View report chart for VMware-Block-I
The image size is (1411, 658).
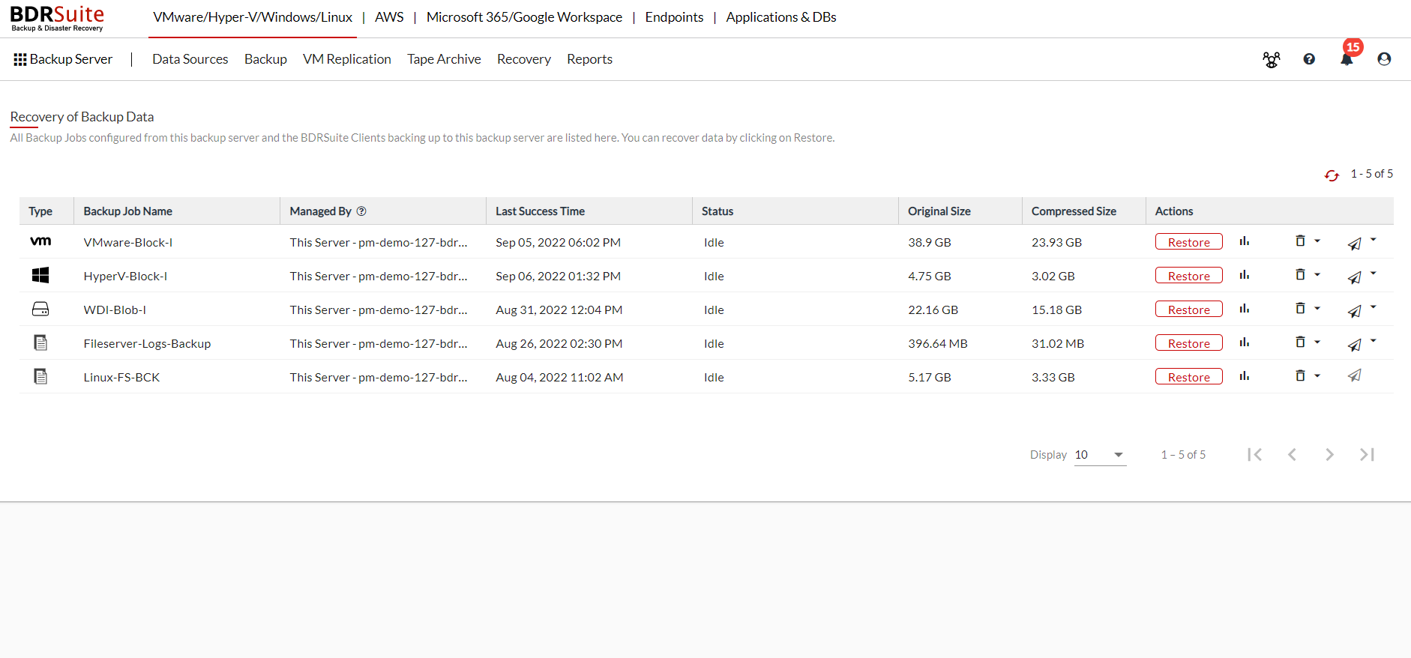pos(1245,241)
